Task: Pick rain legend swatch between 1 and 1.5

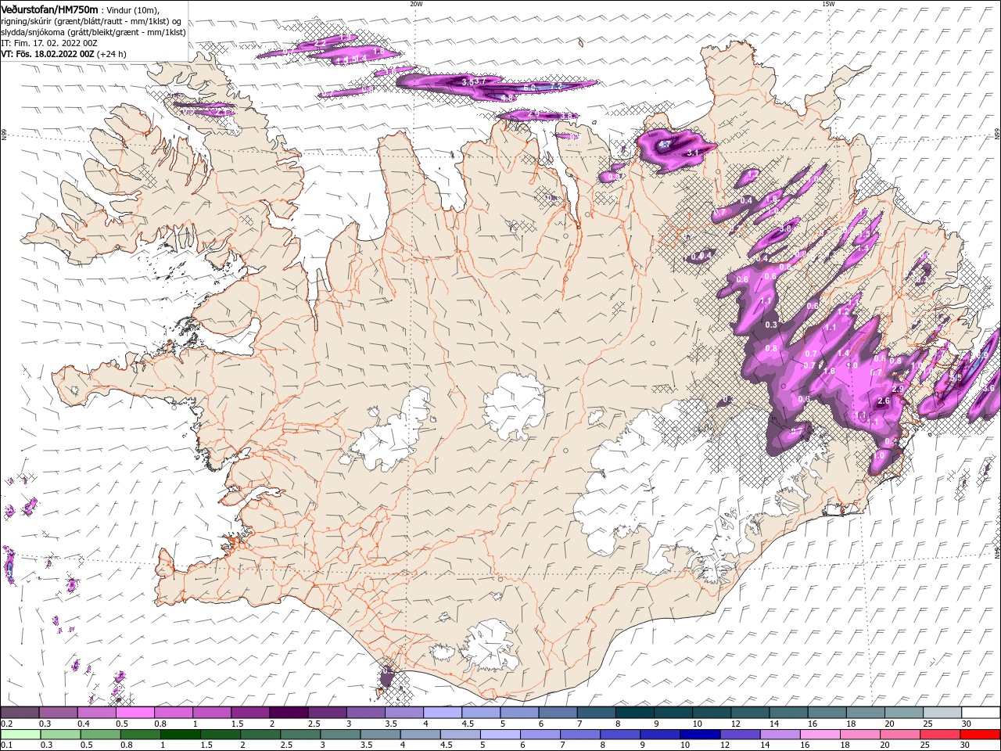Action: coord(181,735)
